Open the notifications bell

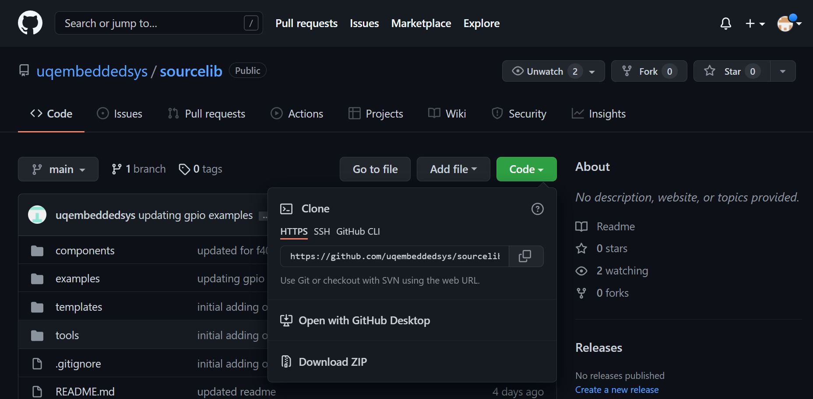pos(725,24)
